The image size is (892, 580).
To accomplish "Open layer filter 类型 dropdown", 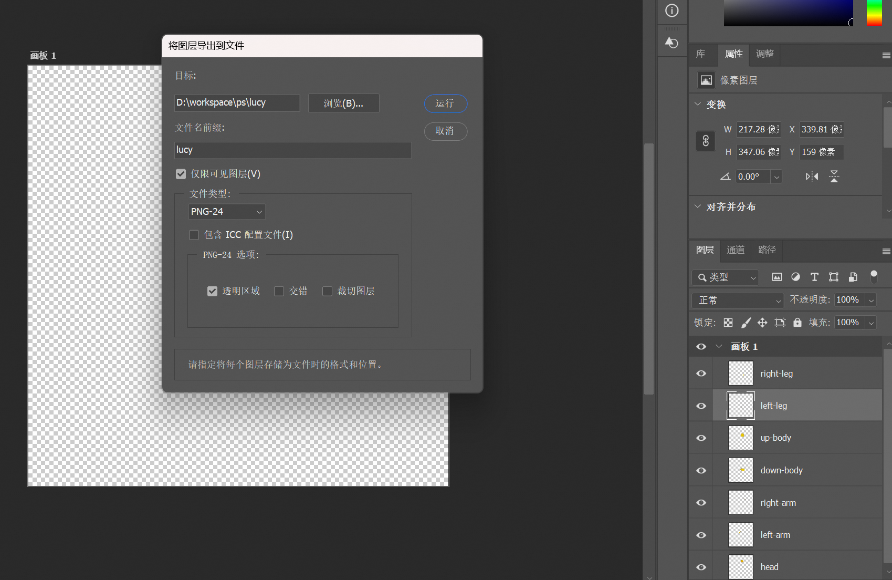I will 725,277.
